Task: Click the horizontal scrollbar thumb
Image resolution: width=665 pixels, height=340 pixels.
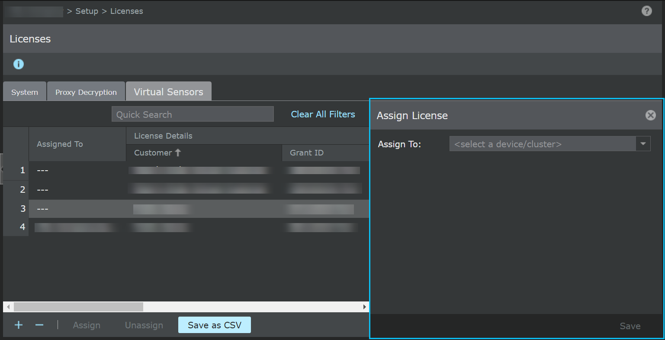Action: click(78, 307)
